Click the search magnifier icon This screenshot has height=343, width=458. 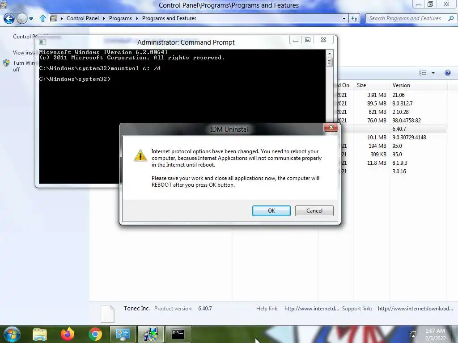451,18
